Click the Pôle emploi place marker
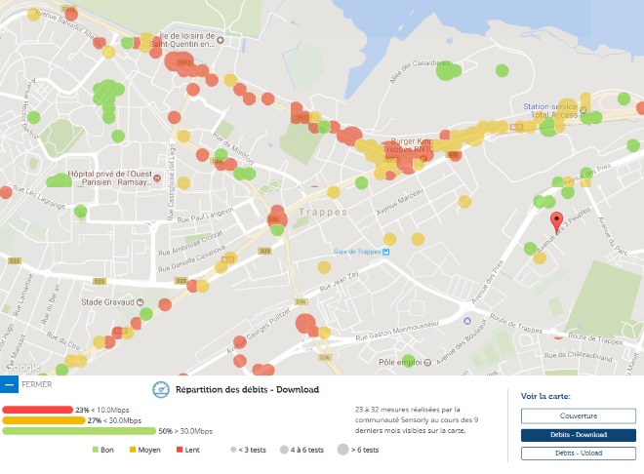This screenshot has width=644, height=474. [427, 363]
